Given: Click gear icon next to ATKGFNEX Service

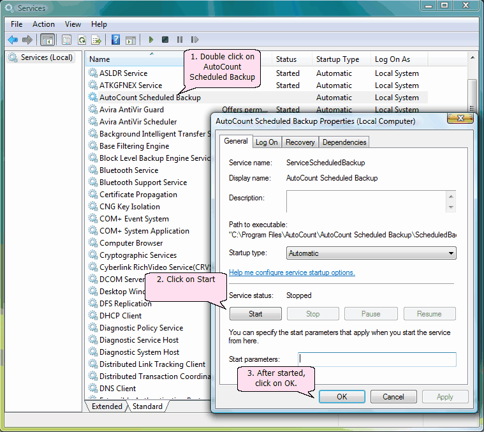Looking at the screenshot, I should click(x=92, y=85).
